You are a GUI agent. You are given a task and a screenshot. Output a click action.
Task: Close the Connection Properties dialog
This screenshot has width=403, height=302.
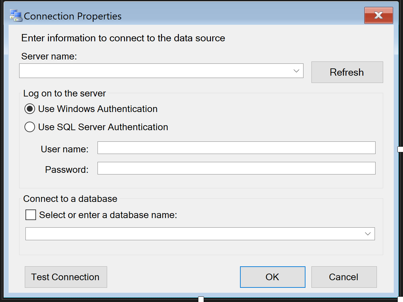tap(379, 16)
